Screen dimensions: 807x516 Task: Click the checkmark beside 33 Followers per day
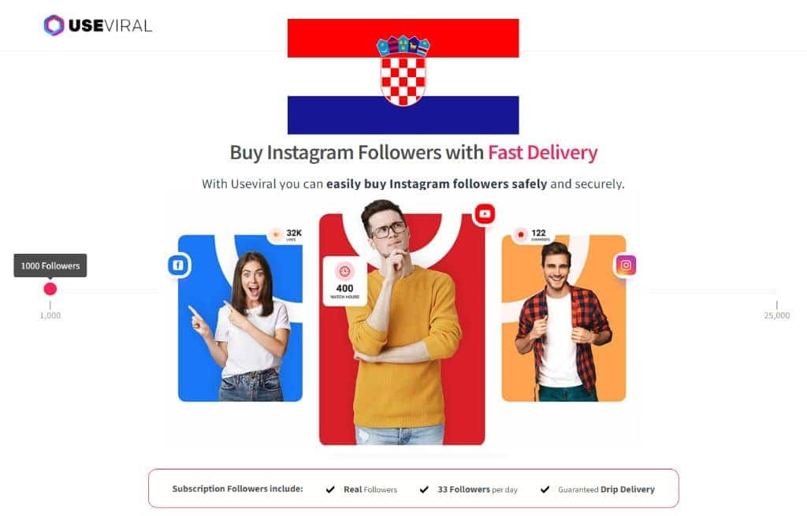pos(424,489)
